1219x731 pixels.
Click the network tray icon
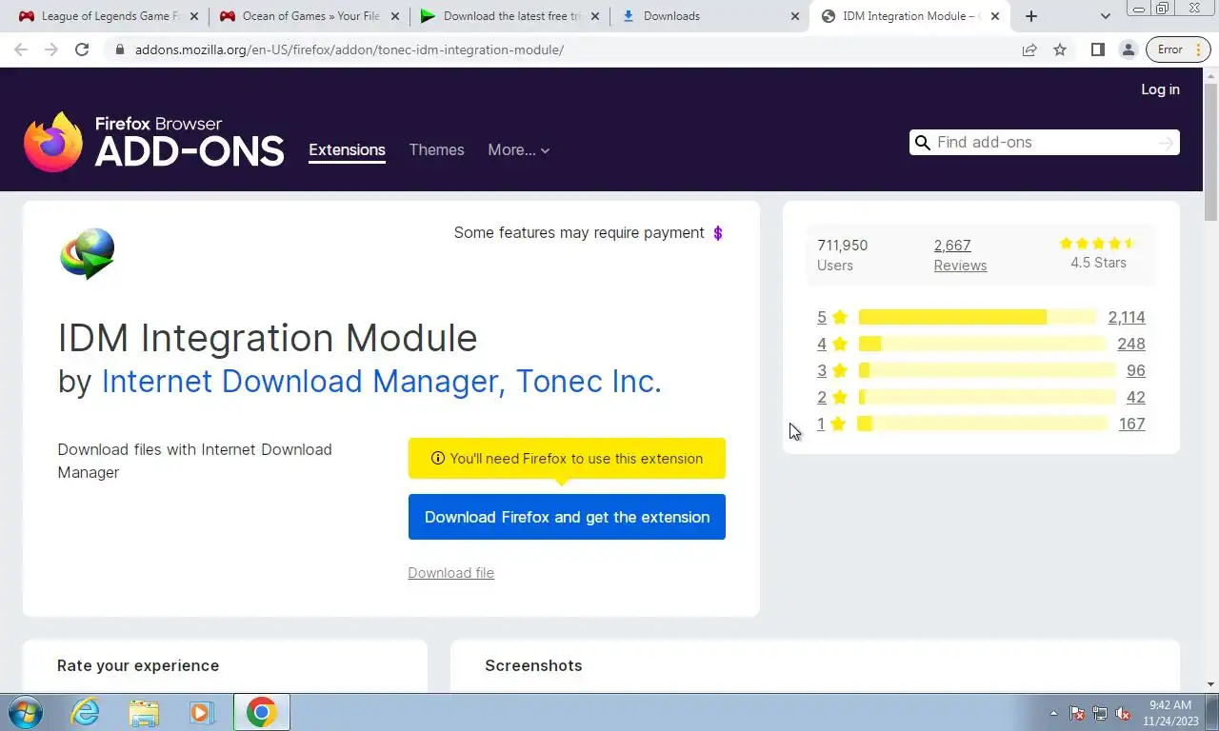[1100, 713]
